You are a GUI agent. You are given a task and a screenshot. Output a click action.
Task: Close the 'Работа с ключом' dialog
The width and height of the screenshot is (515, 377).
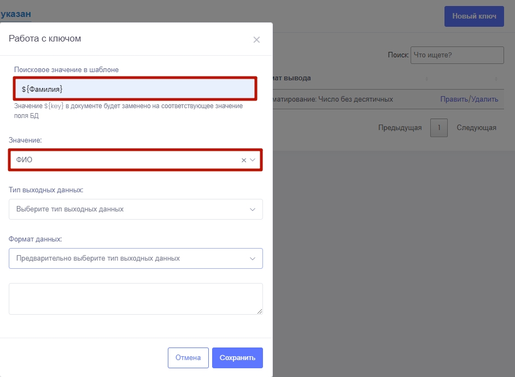(256, 39)
